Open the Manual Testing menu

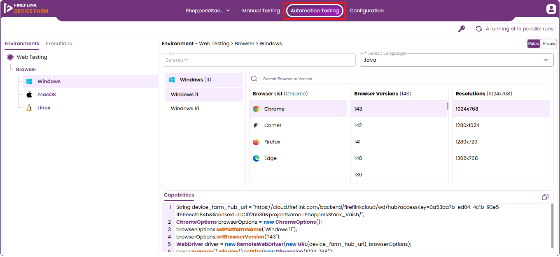261,11
